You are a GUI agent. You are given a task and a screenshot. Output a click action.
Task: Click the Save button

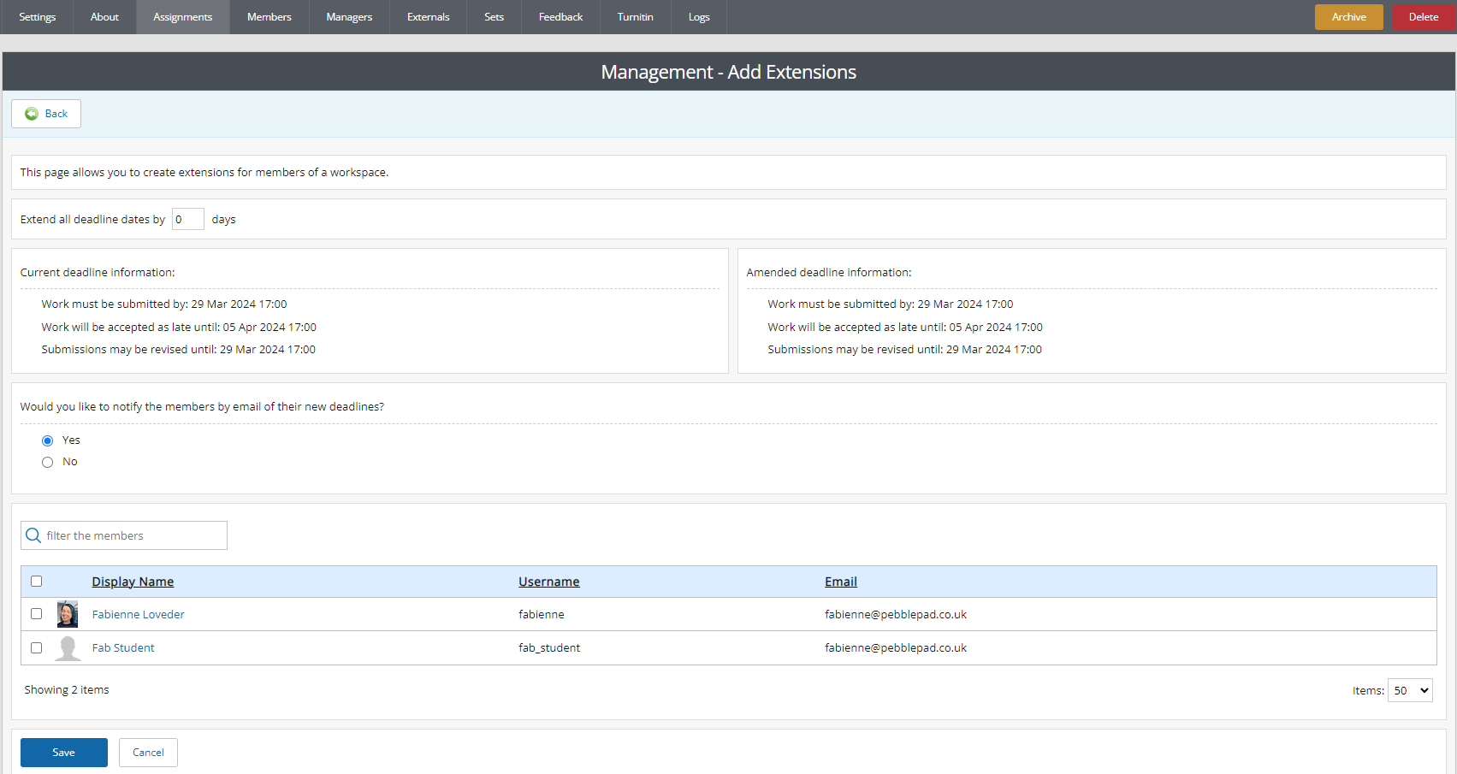tap(63, 752)
